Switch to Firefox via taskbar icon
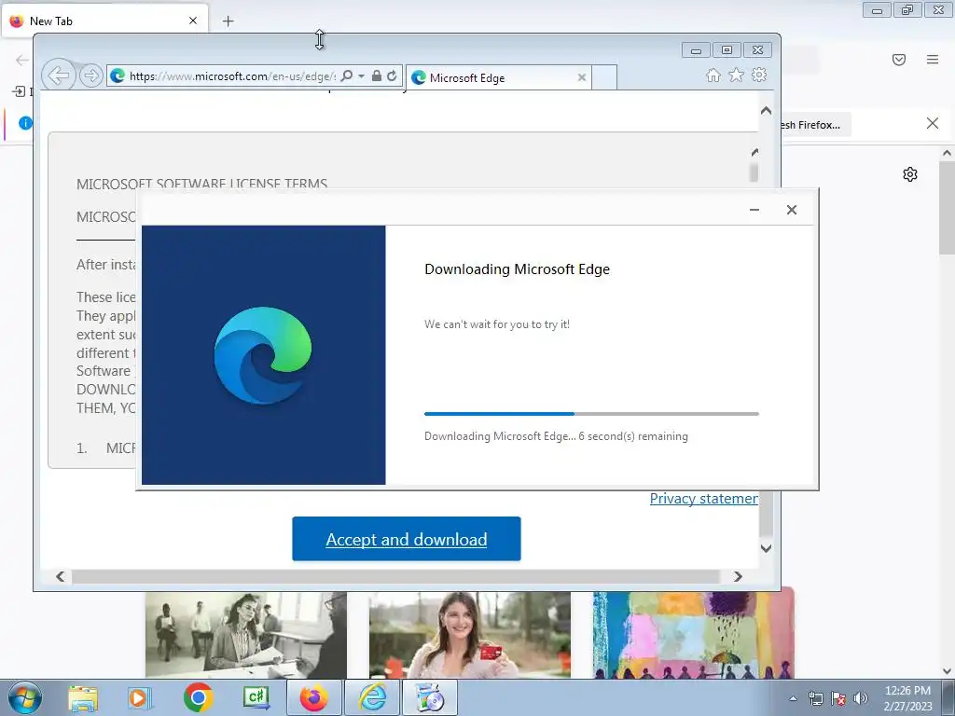955x716 pixels. (x=314, y=697)
